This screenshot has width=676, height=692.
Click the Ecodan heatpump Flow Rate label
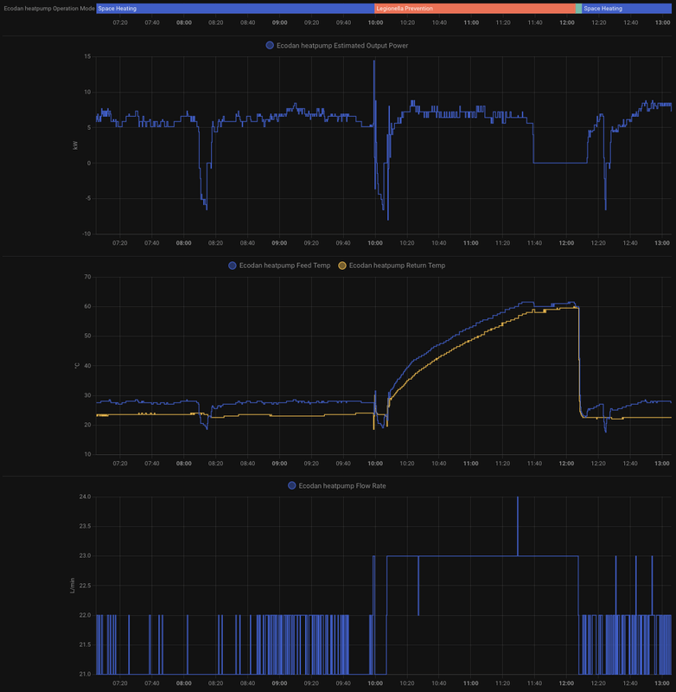(x=342, y=485)
